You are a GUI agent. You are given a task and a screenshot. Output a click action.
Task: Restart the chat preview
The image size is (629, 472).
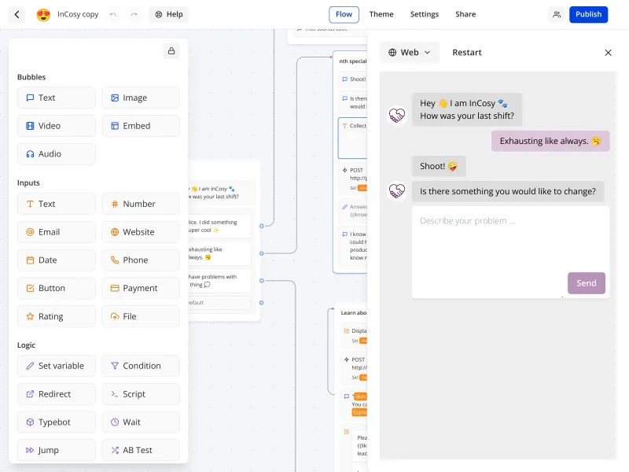point(467,53)
